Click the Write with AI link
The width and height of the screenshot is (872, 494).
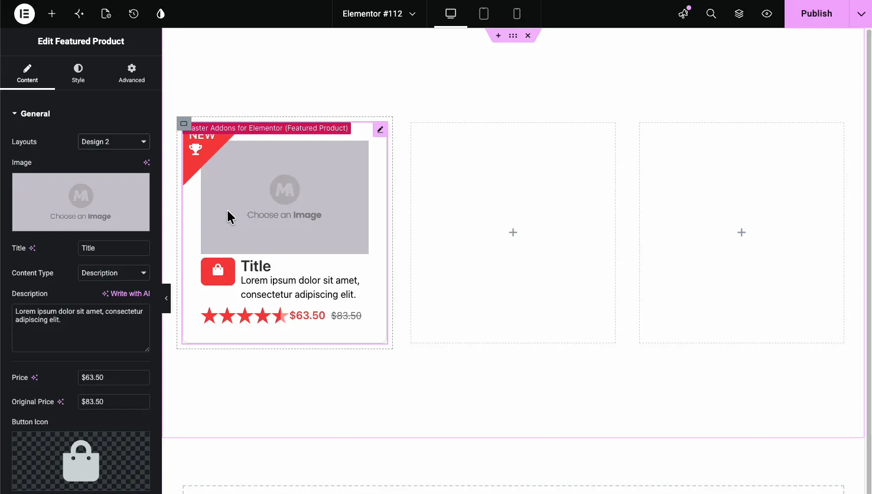pos(126,294)
